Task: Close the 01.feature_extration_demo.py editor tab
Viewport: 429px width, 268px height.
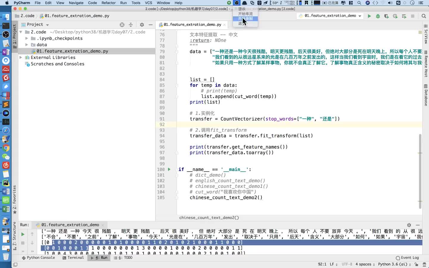Action: point(224,25)
